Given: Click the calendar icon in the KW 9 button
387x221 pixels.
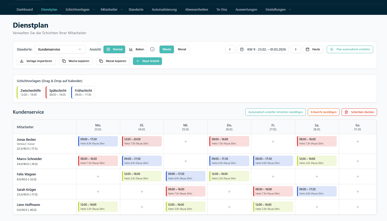Looking at the screenshot, I should click(x=241, y=49).
